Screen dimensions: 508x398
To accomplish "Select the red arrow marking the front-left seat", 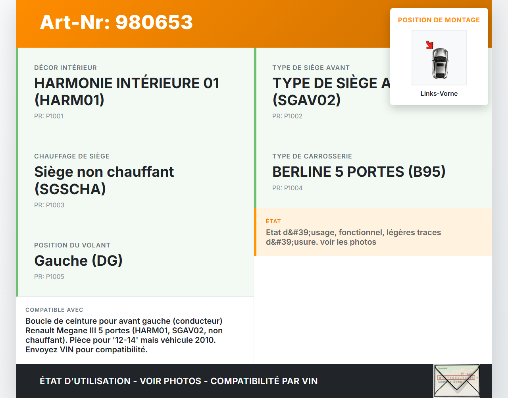I will pyautogui.click(x=430, y=45).
